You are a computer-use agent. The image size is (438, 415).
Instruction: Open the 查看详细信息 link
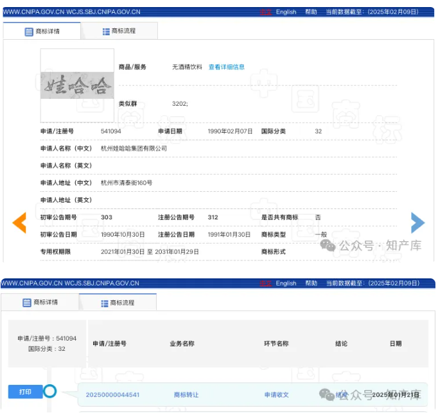click(226, 67)
